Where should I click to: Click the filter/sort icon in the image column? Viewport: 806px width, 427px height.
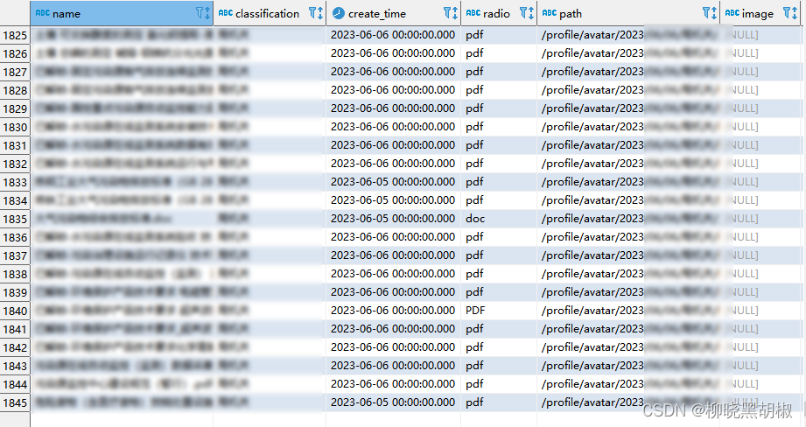coord(790,13)
